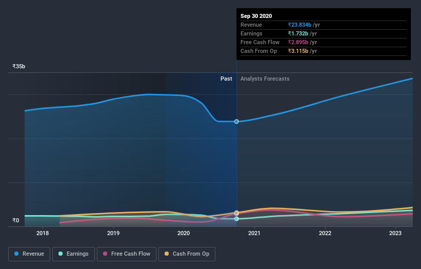Click the Past label
The width and height of the screenshot is (421, 269).
(x=226, y=79)
